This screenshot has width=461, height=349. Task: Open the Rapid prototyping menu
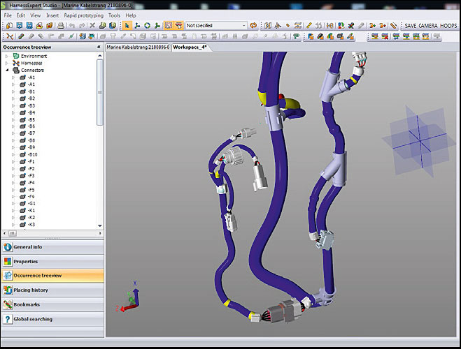point(83,15)
